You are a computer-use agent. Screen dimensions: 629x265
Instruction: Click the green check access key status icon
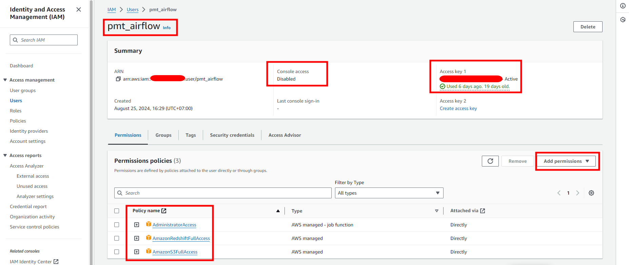[443, 86]
